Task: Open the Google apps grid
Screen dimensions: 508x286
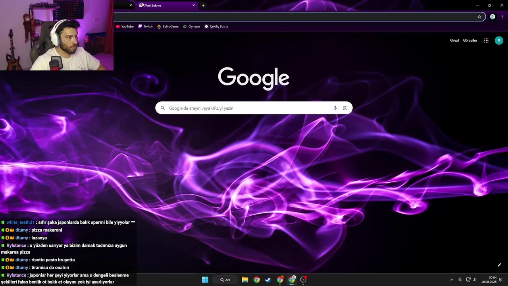Action: [486, 41]
